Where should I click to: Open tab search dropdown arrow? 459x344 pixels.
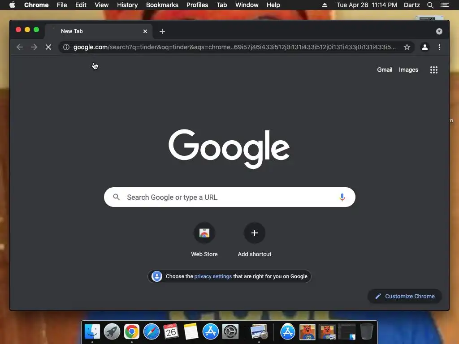coord(439,31)
